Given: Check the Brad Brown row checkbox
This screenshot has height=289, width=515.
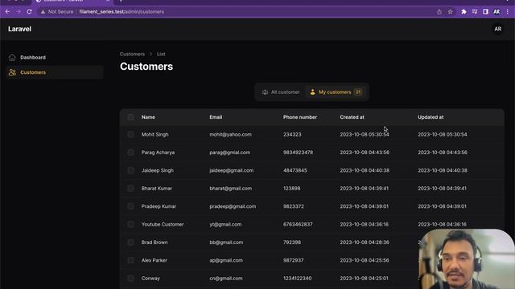Looking at the screenshot, I should tap(130, 242).
